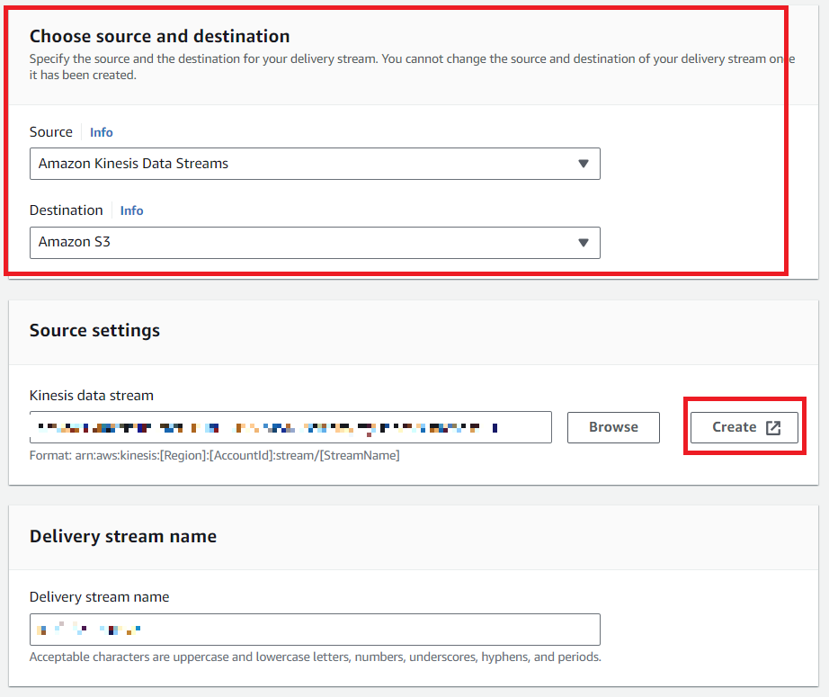The width and height of the screenshot is (829, 697).
Task: Click the bold 'Delivery stream name' section heading
Action: 123,536
